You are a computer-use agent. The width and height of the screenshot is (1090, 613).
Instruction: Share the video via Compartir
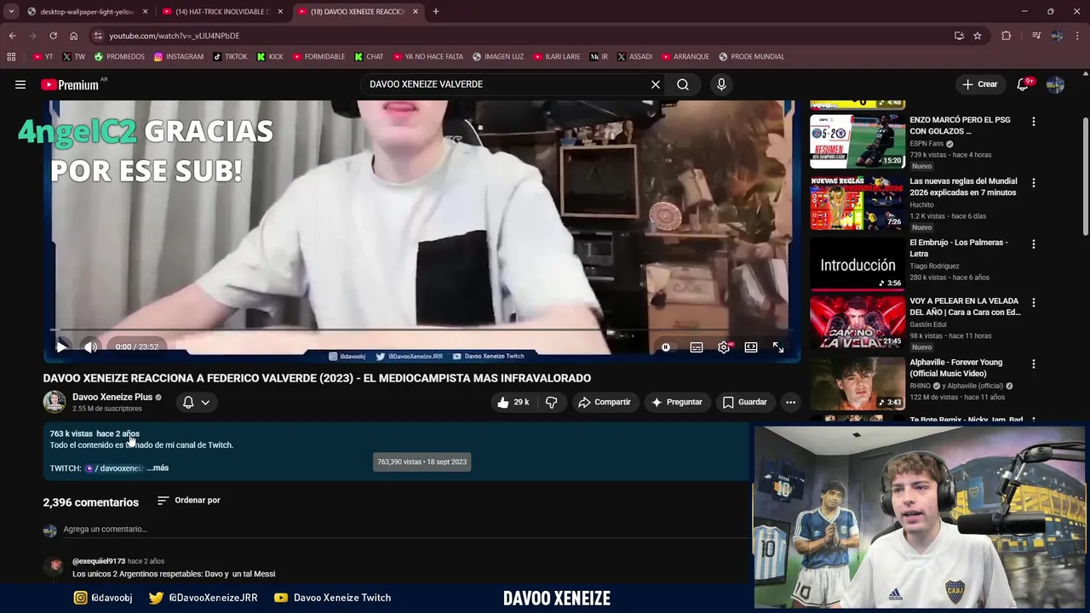[x=604, y=402]
